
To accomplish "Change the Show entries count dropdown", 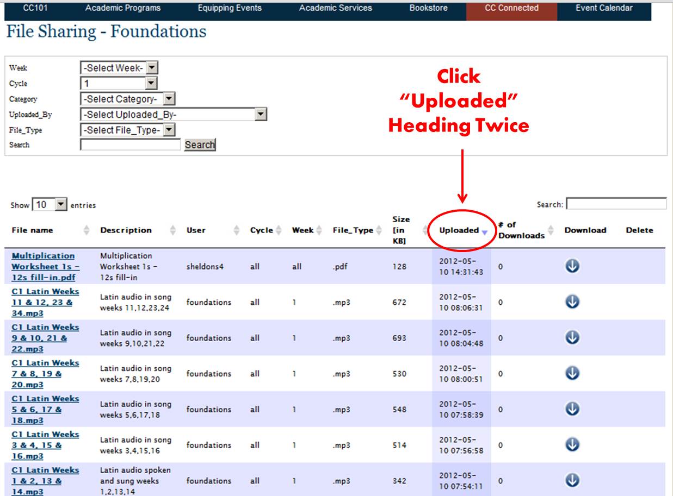I will 50,205.
